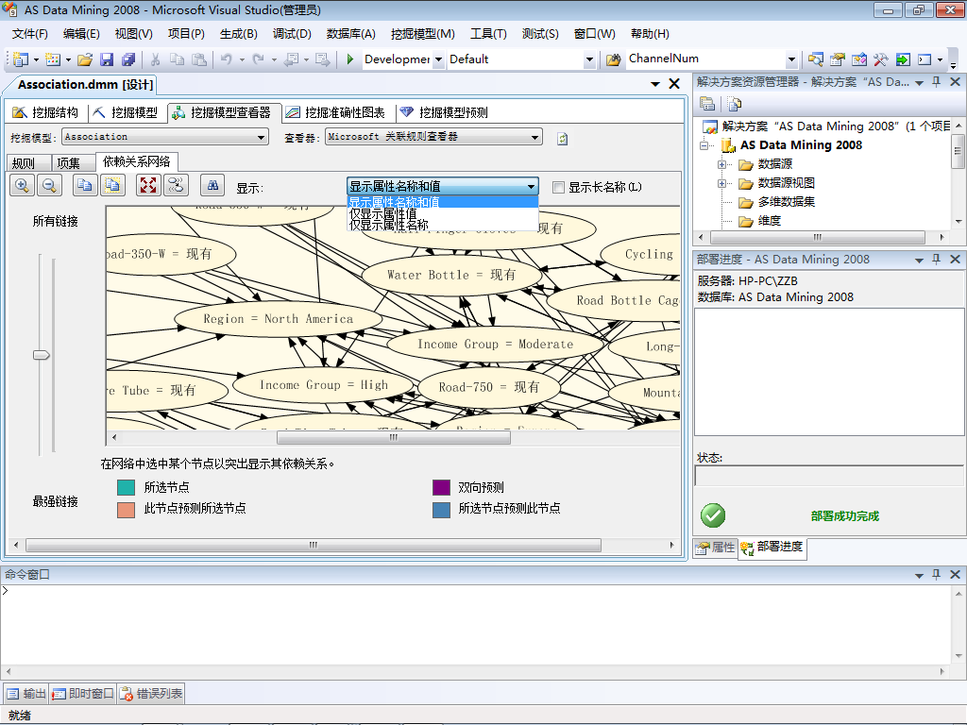Open the 数据库(A) menu
The image size is (967, 725).
click(351, 34)
